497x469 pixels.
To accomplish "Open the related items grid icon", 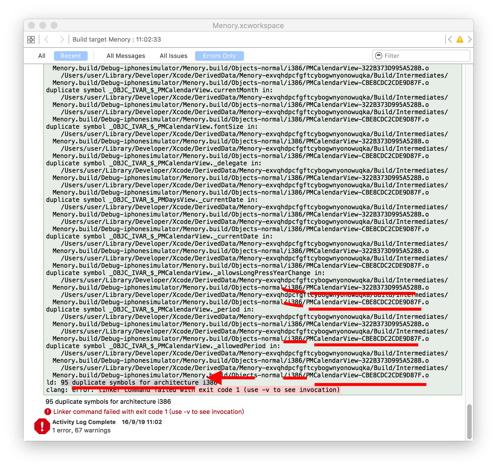I will [x=31, y=40].
